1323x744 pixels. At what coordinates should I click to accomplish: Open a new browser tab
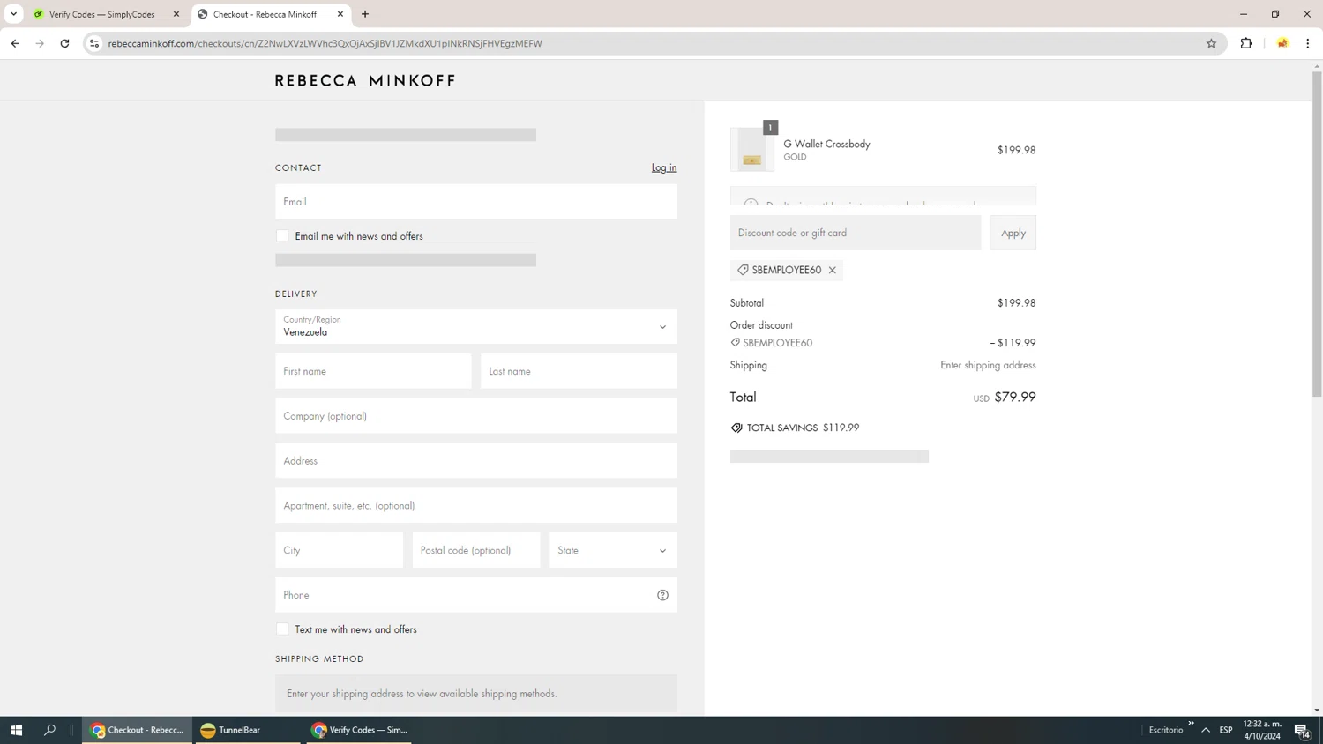(x=365, y=14)
